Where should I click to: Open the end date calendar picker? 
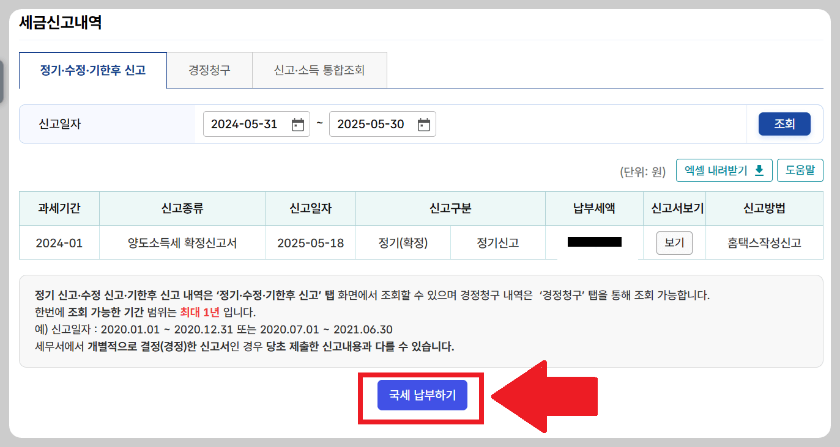coord(425,123)
